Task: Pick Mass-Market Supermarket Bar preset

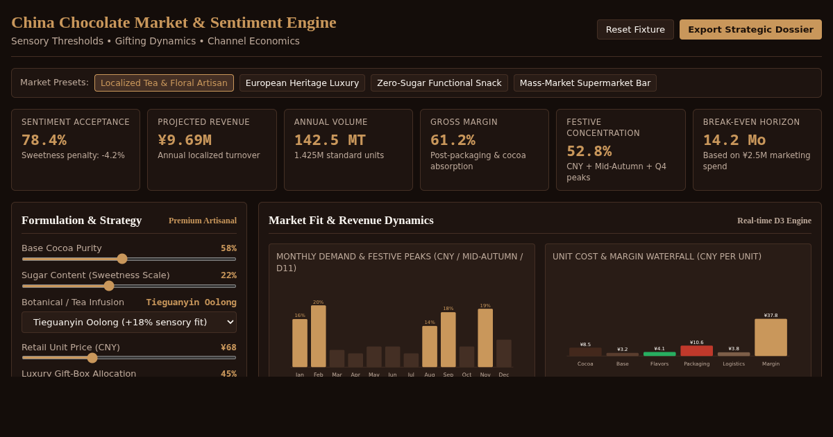Action: tap(585, 83)
